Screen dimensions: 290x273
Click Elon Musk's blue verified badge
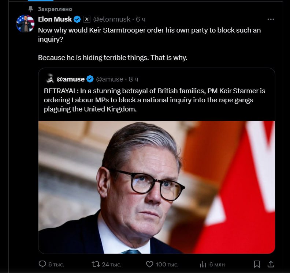click(x=77, y=19)
